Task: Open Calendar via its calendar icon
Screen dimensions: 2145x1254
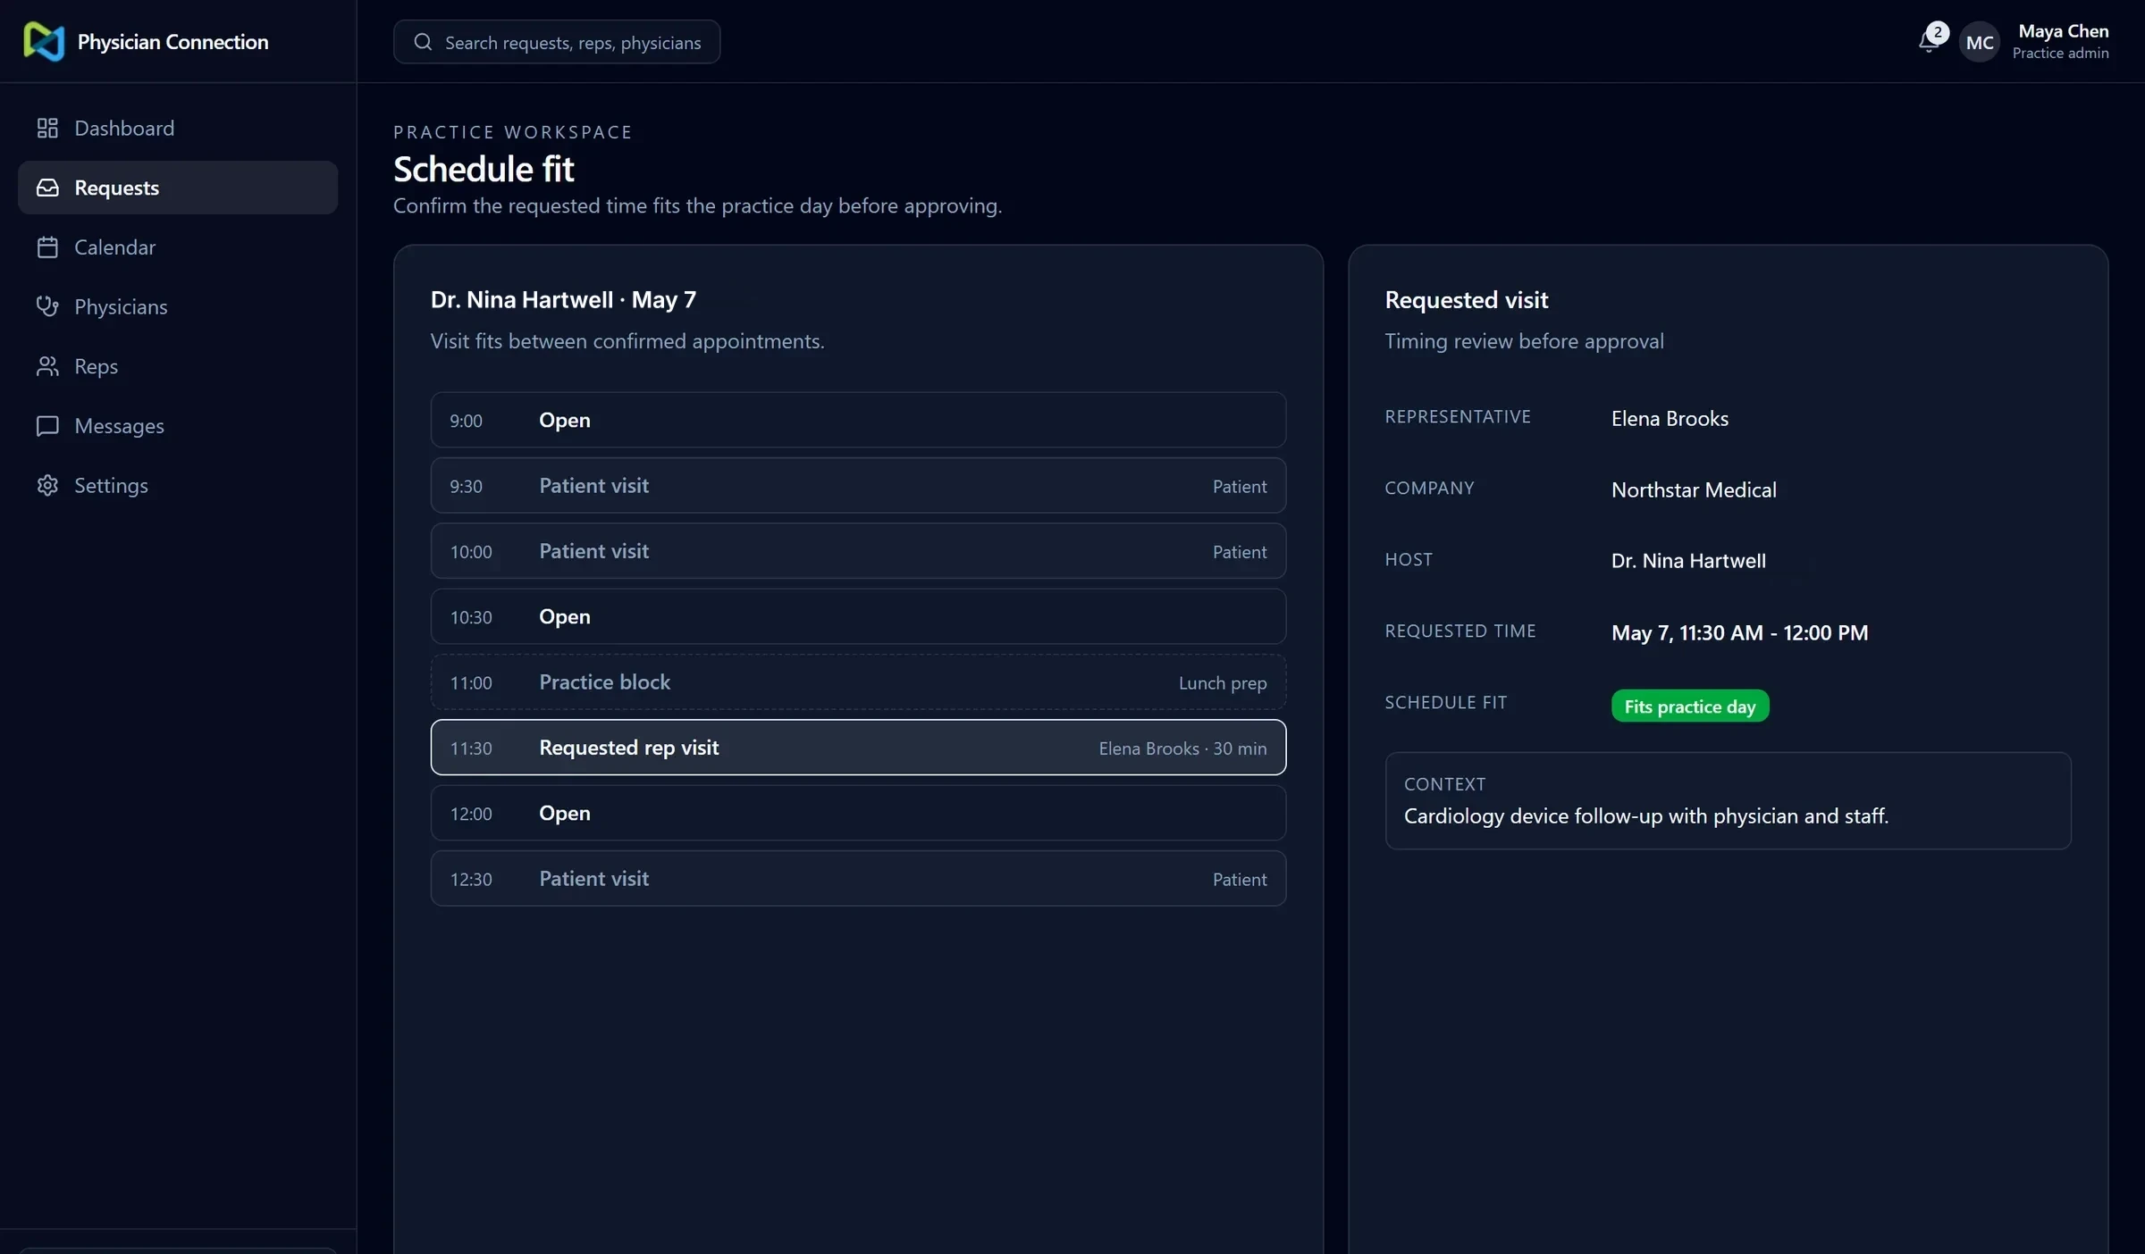Action: pyautogui.click(x=47, y=247)
